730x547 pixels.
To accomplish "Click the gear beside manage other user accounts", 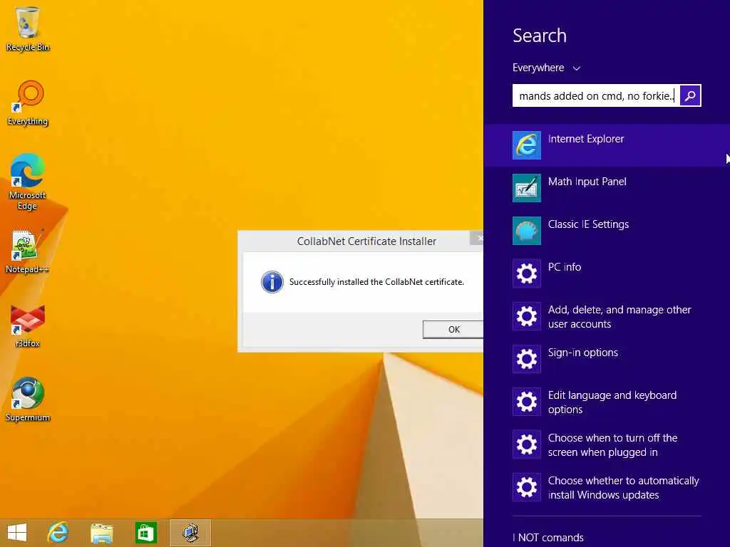I will (527, 316).
